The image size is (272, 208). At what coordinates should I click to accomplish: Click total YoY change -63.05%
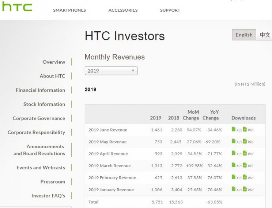214,202
